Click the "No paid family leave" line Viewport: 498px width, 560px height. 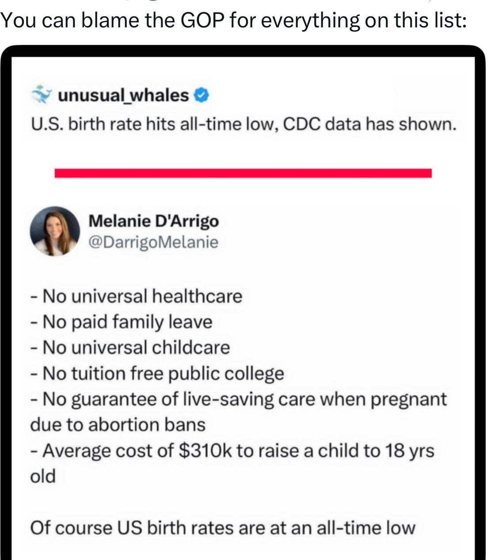122,322
